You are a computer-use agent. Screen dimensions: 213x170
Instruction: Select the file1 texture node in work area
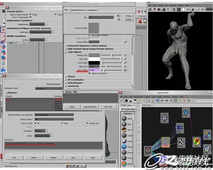(165, 142)
